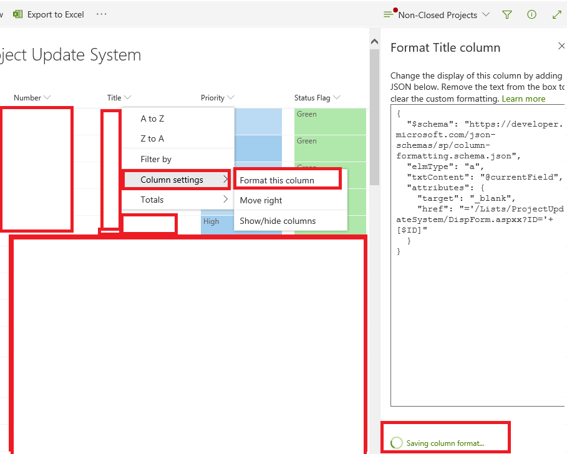Open the Learn more link
Viewport: 567px width, 454px height.
[525, 99]
